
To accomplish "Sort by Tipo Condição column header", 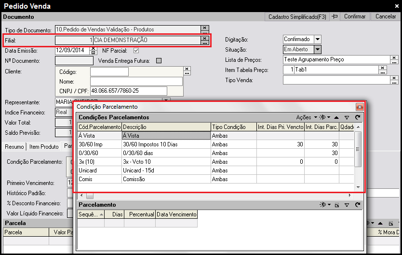I will click(234, 127).
